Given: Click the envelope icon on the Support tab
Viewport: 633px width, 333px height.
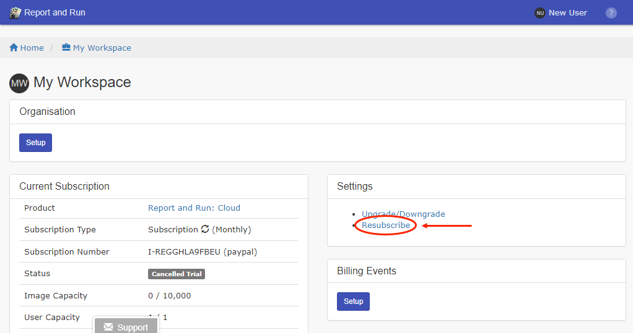Looking at the screenshot, I should [108, 327].
